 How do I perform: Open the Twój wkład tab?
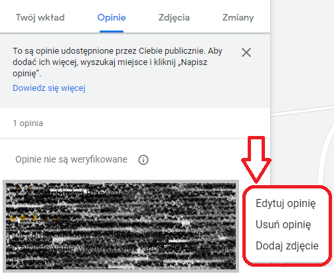tap(40, 17)
